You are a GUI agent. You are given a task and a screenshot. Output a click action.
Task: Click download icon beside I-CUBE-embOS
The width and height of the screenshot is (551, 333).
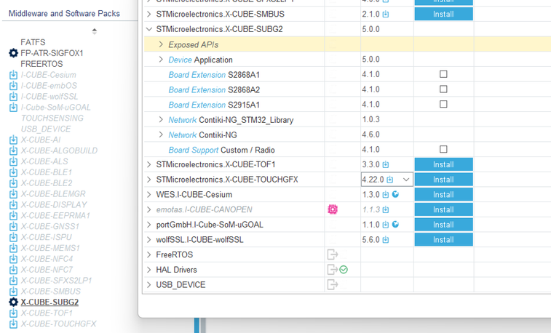tap(13, 86)
